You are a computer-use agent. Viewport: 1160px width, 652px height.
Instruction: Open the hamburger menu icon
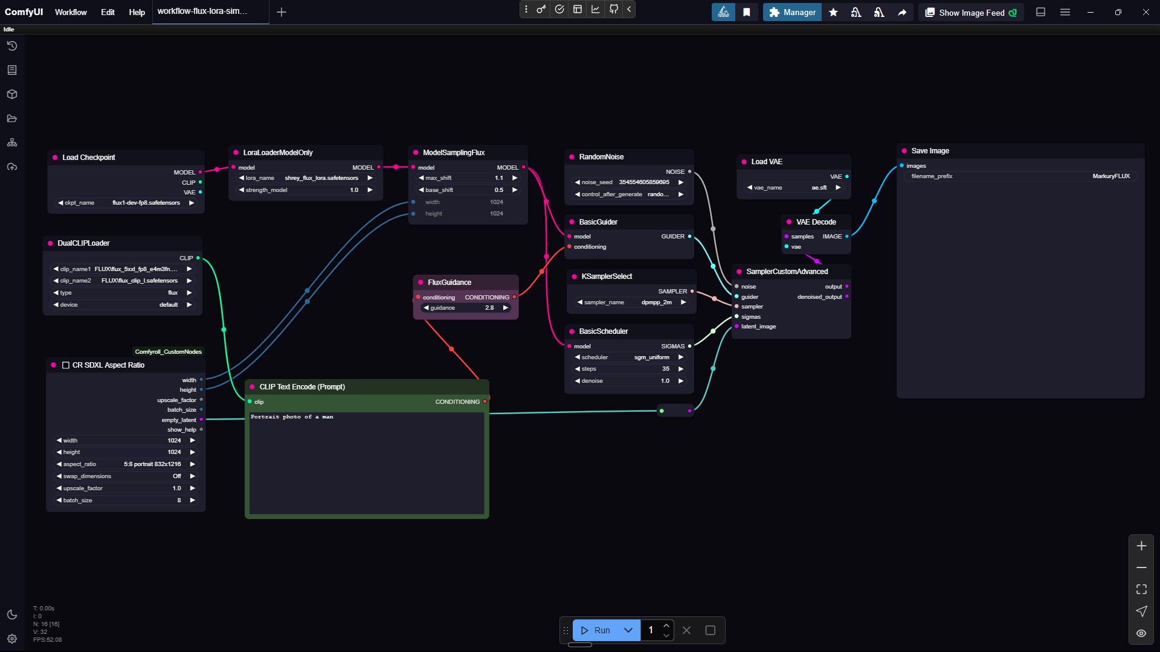click(1065, 12)
